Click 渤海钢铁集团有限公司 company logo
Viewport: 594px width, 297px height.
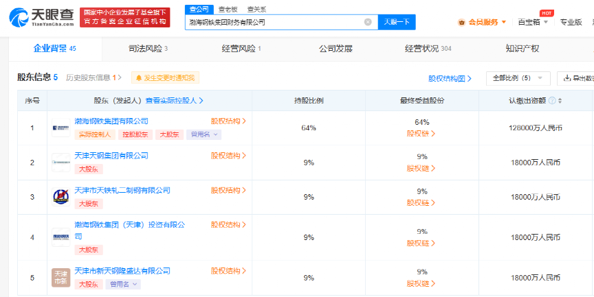(61, 128)
